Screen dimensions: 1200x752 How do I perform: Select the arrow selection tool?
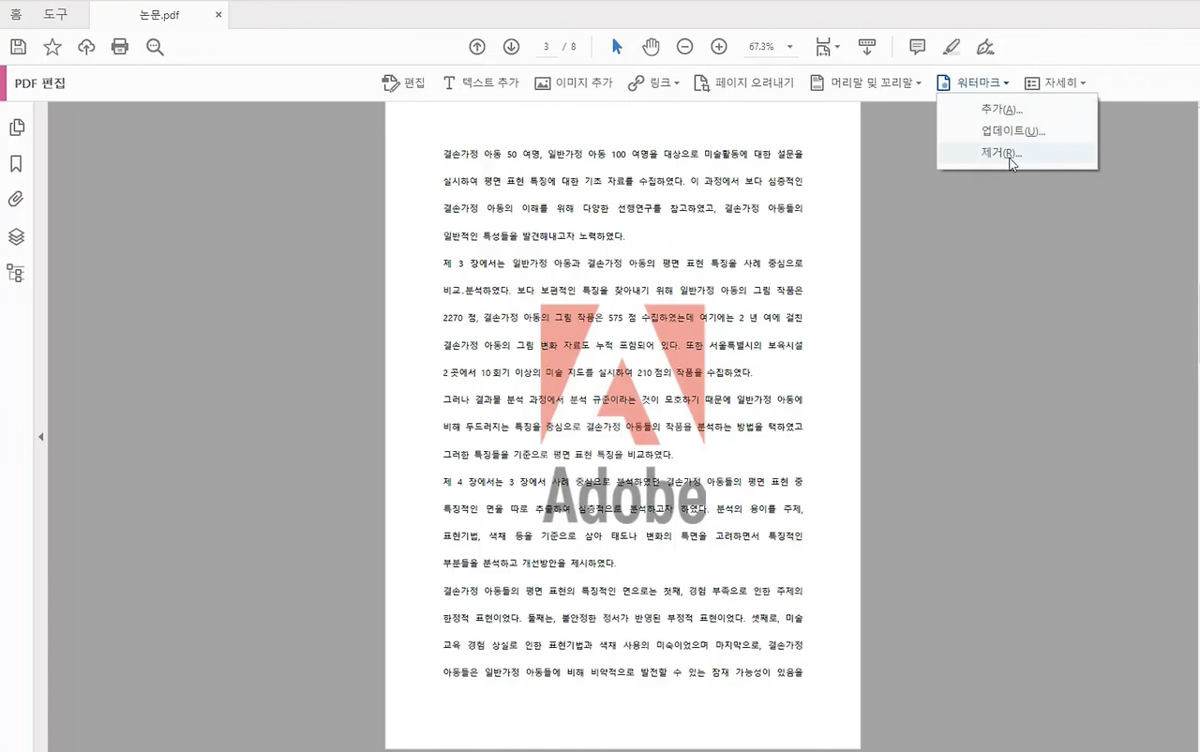point(617,47)
